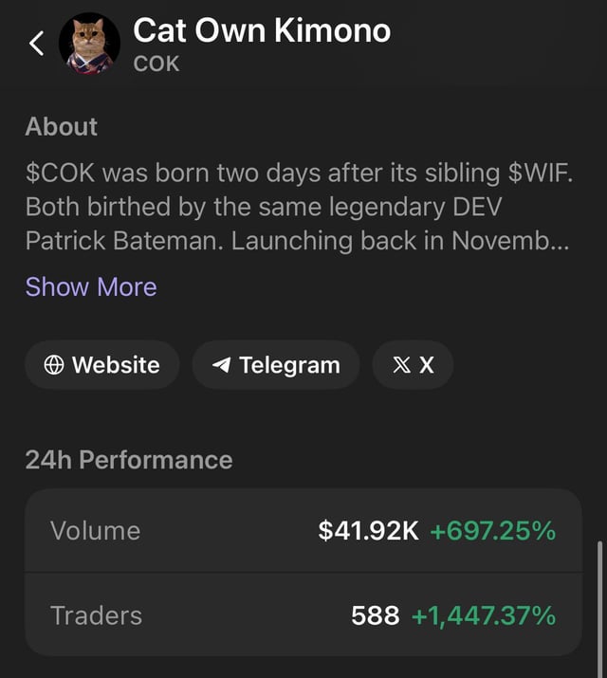Click the X logo icon
The image size is (607, 678).
coord(401,365)
